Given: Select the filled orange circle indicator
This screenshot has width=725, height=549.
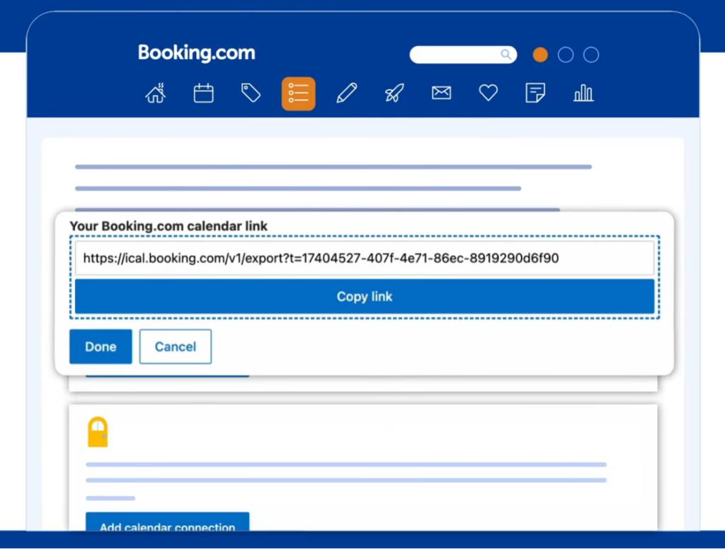Looking at the screenshot, I should click(540, 55).
